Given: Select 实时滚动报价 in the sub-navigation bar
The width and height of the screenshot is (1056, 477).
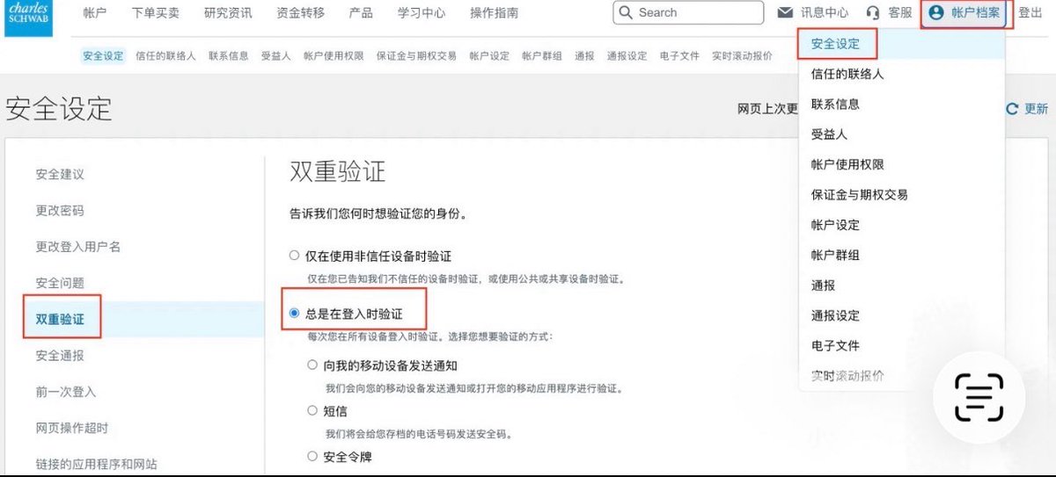Looking at the screenshot, I should 742,55.
